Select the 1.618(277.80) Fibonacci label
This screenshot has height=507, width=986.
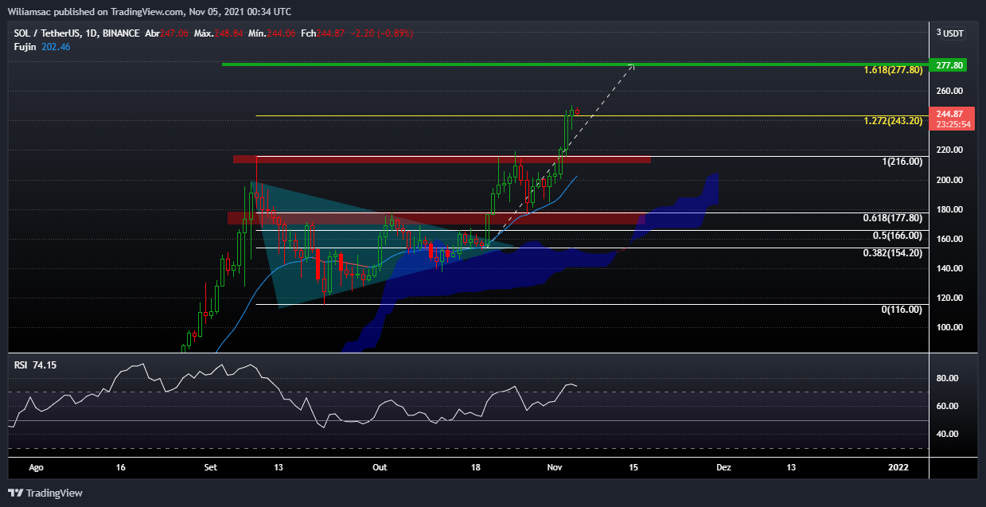(x=893, y=70)
